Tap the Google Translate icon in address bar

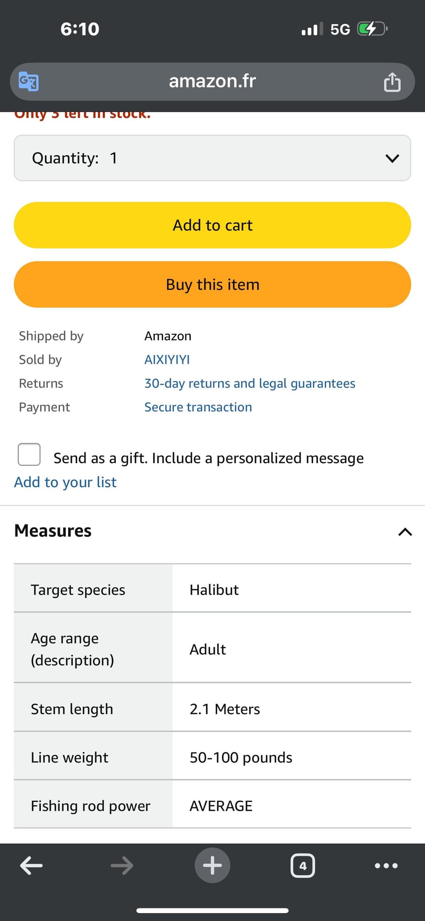click(x=29, y=81)
